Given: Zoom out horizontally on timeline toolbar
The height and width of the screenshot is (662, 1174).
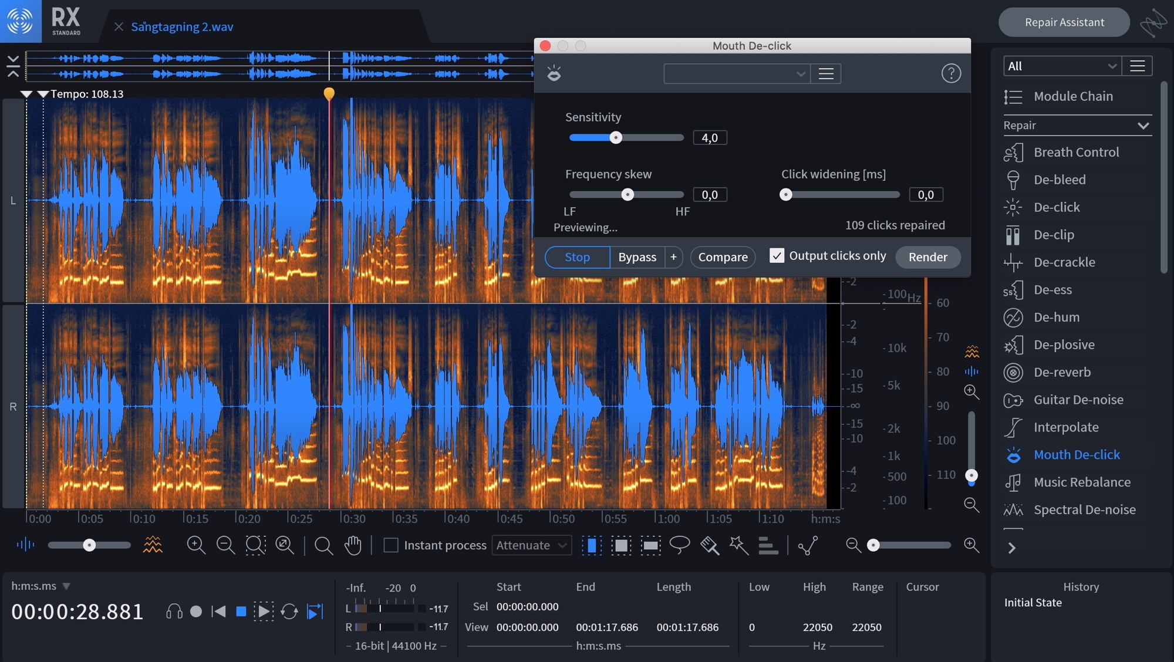Looking at the screenshot, I should click(x=225, y=545).
